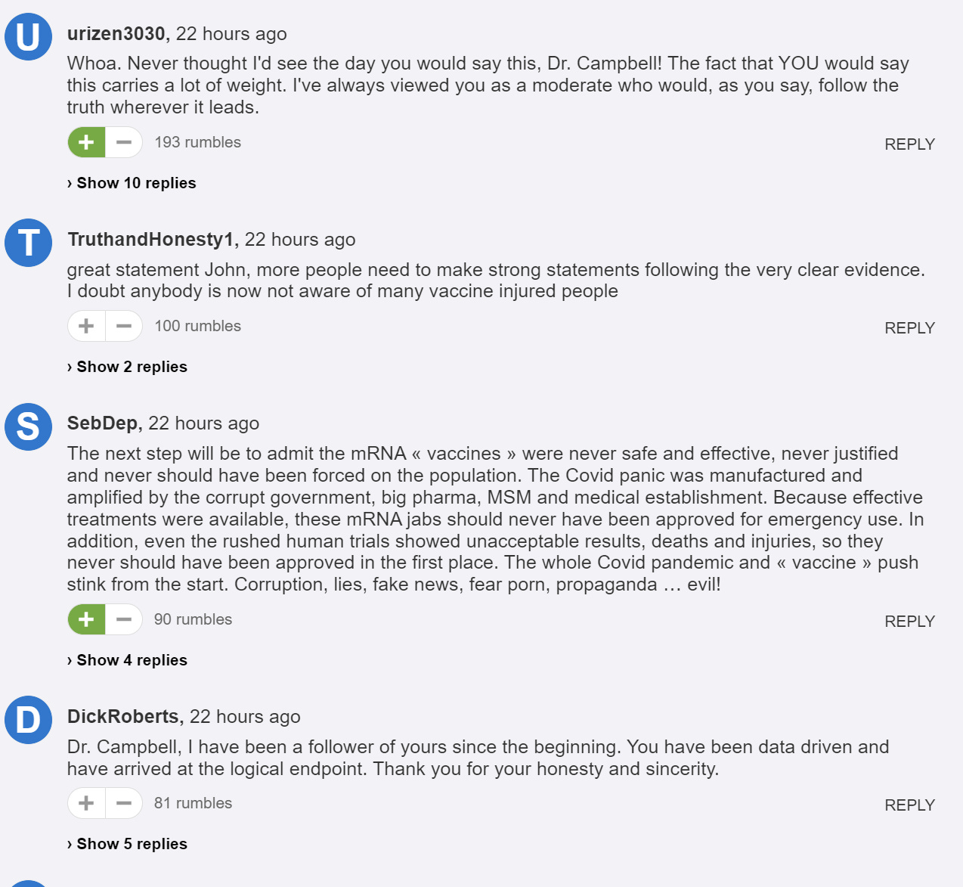Screen dimensions: 963x887
Task: Open urizen3030's blue U avatar
Action: coord(29,36)
